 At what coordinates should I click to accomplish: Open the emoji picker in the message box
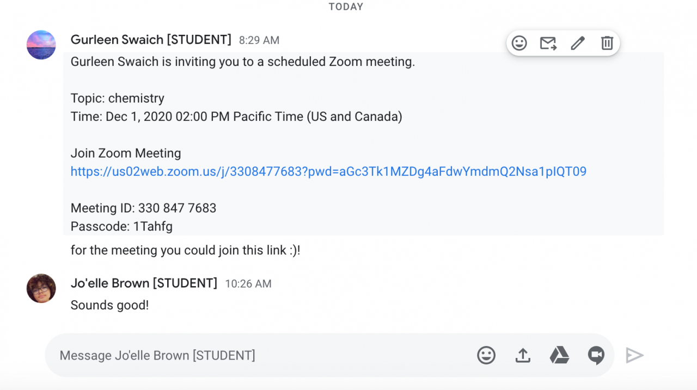point(486,355)
